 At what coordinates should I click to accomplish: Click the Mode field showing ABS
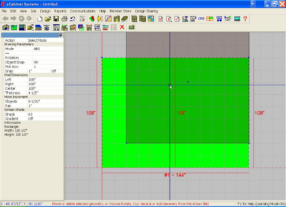click(x=48, y=49)
